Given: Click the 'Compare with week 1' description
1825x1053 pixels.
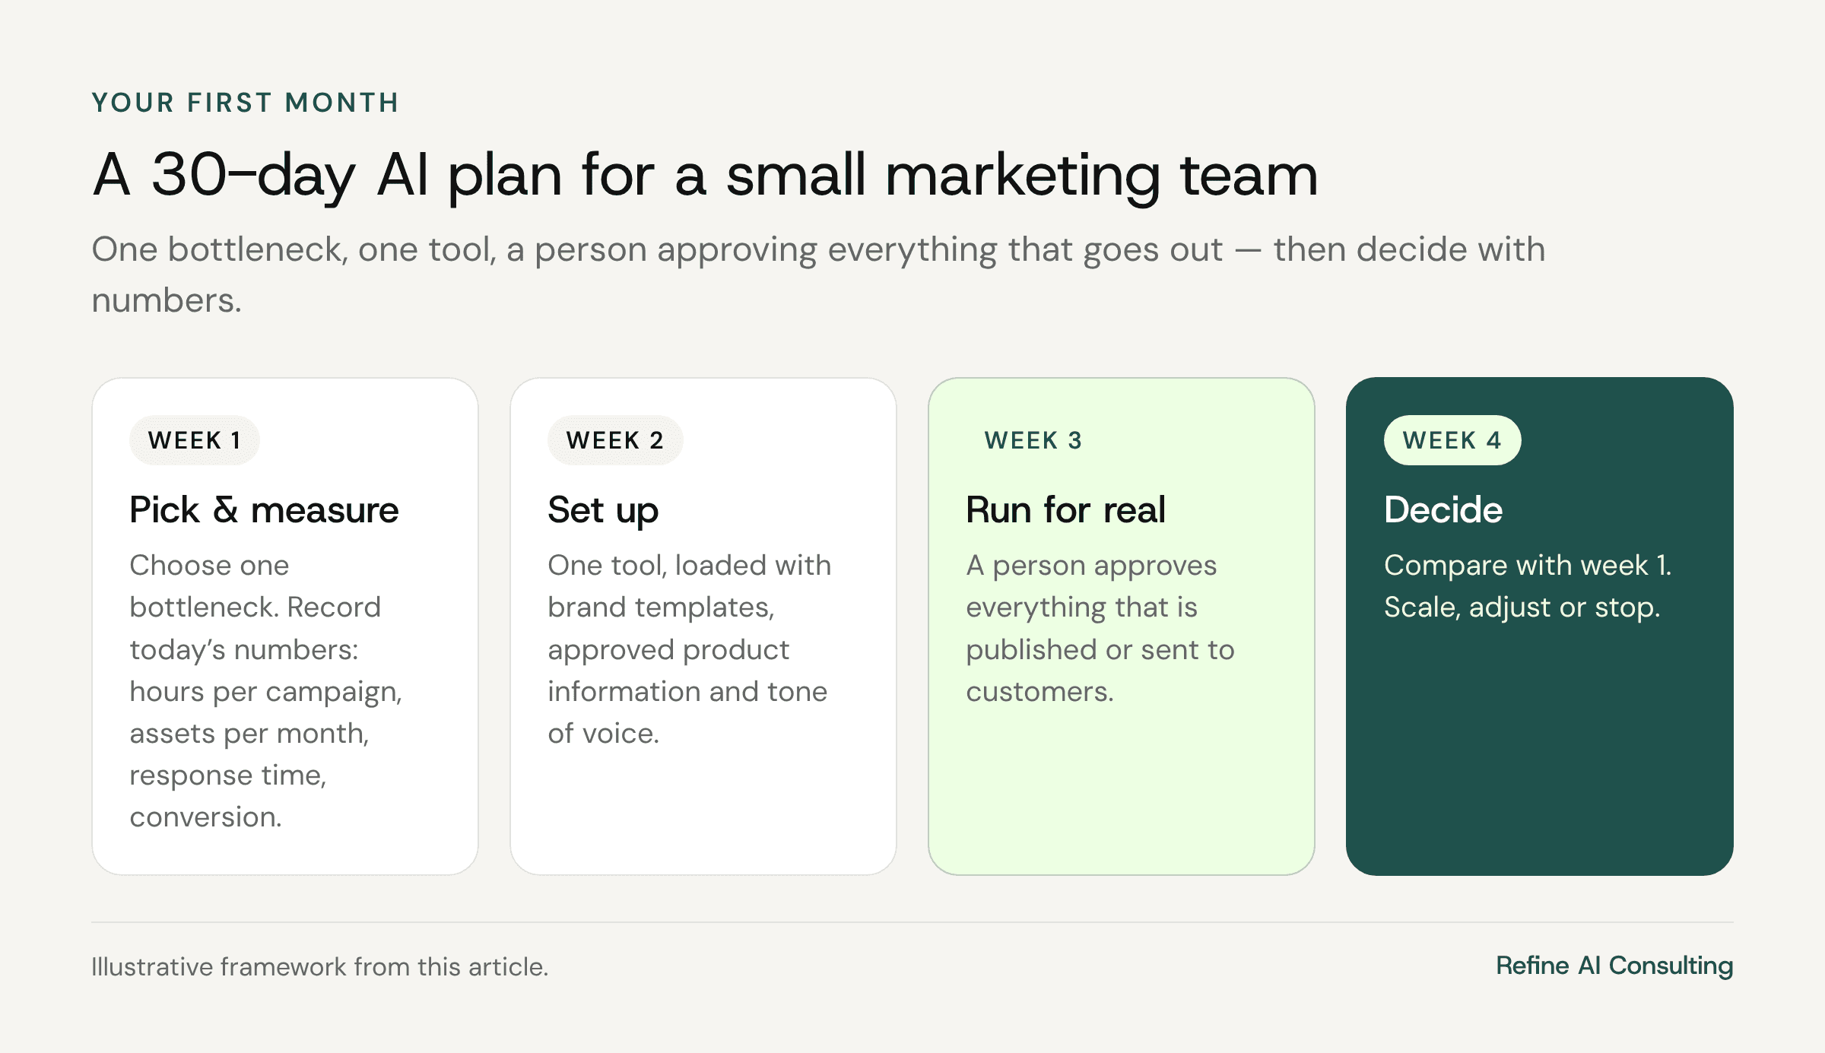Looking at the screenshot, I should coord(1528,586).
